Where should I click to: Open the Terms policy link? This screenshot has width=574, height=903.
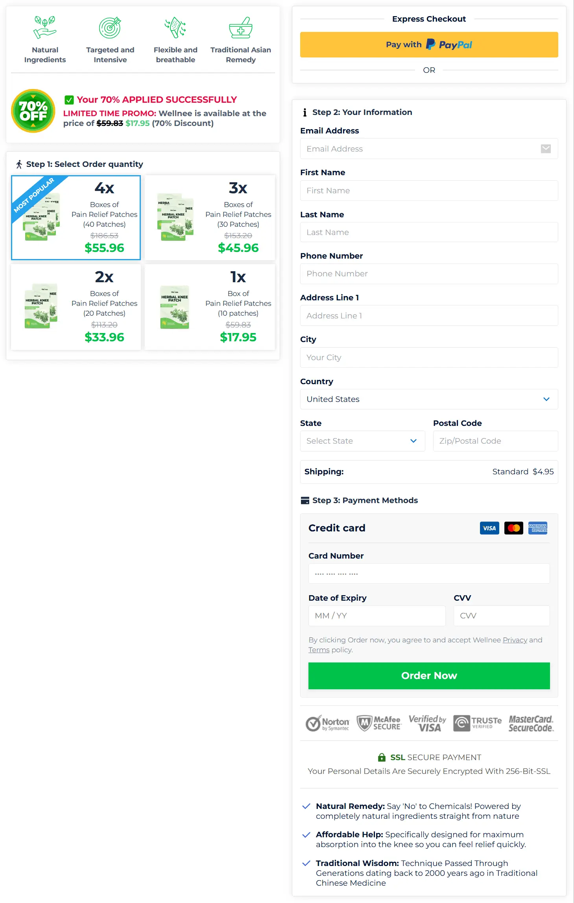(319, 650)
